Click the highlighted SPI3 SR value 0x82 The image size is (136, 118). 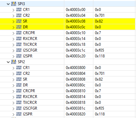click(99, 21)
